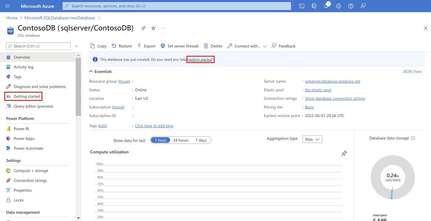The image size is (431, 221).
Task: Click Home breadcrumb
Action: pyautogui.click(x=12, y=18)
